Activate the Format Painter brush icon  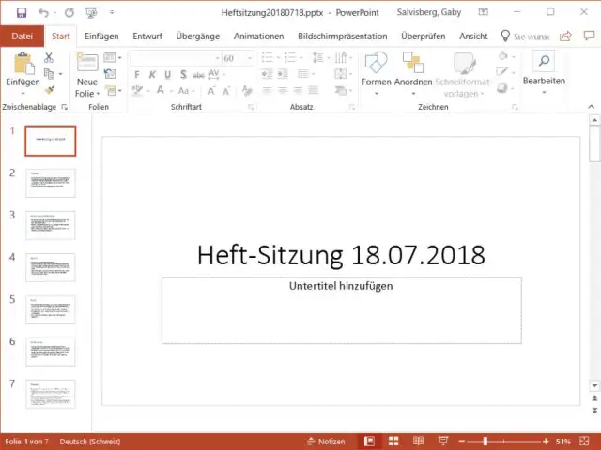[x=50, y=90]
